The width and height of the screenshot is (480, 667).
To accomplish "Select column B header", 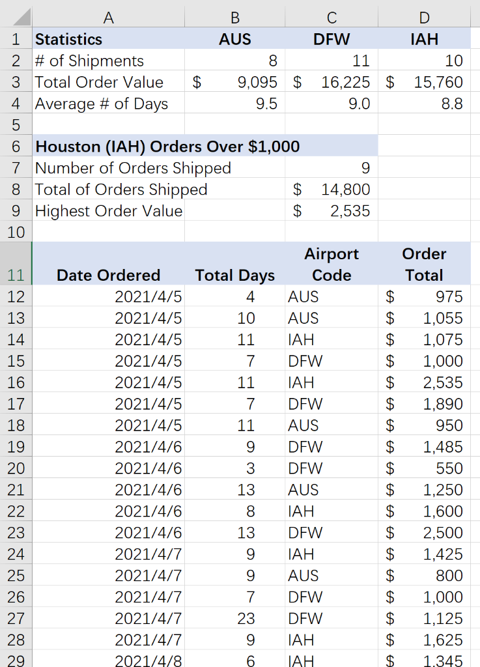I will [234, 18].
